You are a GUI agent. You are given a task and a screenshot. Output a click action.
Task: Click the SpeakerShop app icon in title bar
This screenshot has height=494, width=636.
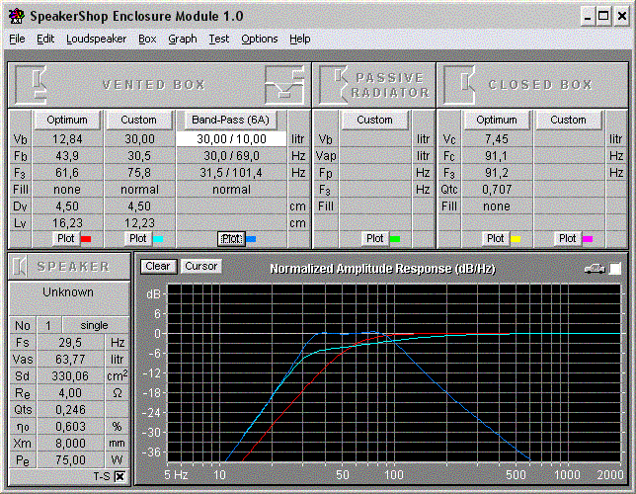pyautogui.click(x=16, y=16)
